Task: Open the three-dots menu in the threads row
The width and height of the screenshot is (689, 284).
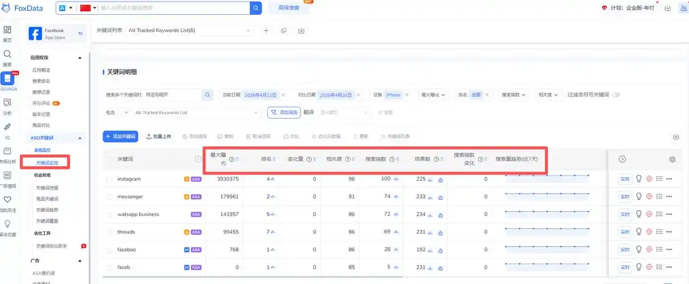Action: (669, 232)
